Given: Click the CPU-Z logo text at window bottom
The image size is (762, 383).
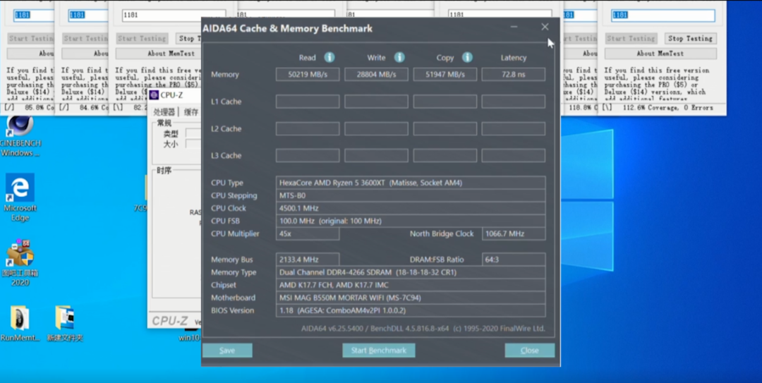Looking at the screenshot, I should [x=169, y=321].
